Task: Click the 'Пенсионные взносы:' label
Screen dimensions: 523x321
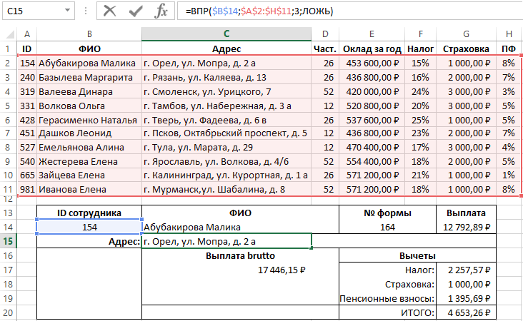Action: 387,298
